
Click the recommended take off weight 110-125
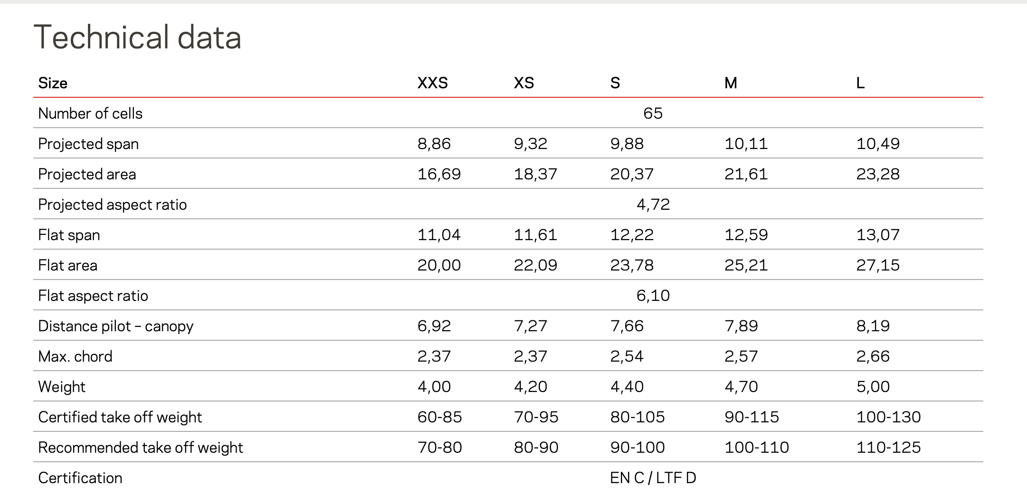click(x=888, y=448)
